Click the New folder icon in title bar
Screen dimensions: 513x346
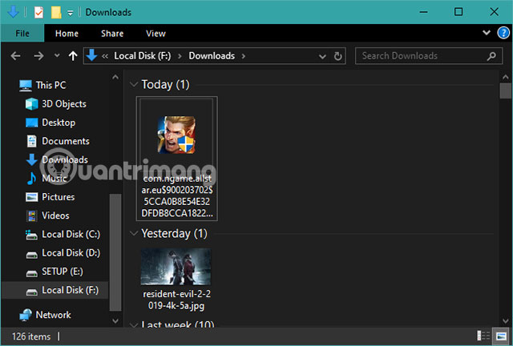56,13
